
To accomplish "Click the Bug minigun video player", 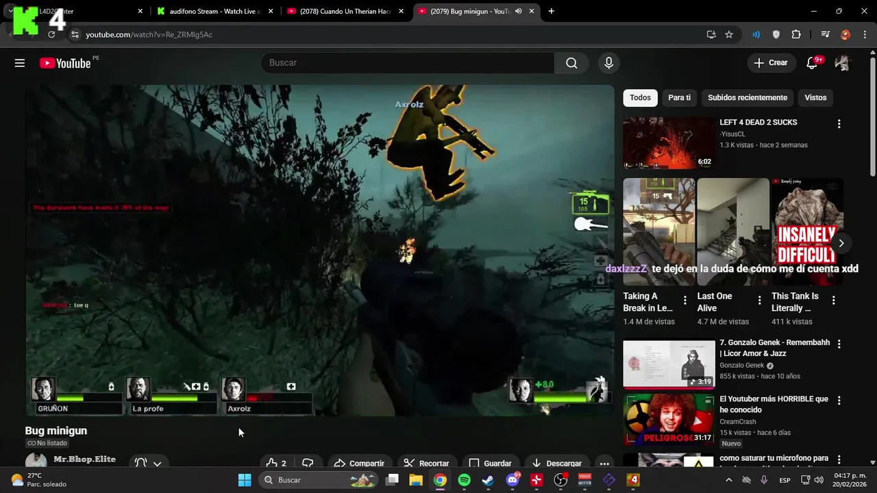I will pos(320,250).
